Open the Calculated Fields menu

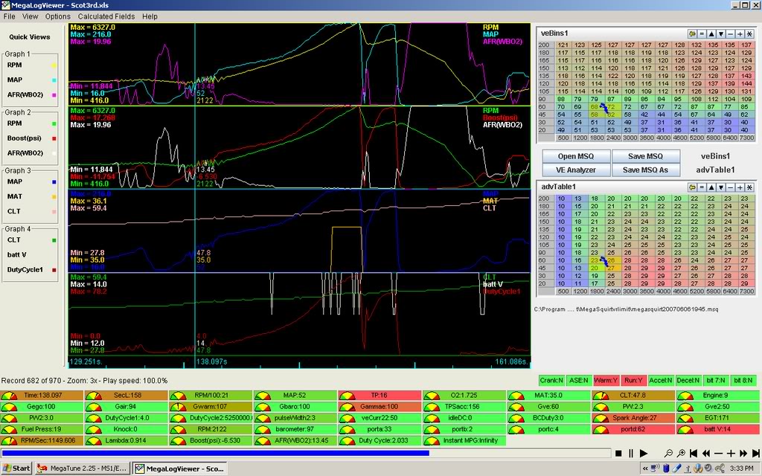106,16
